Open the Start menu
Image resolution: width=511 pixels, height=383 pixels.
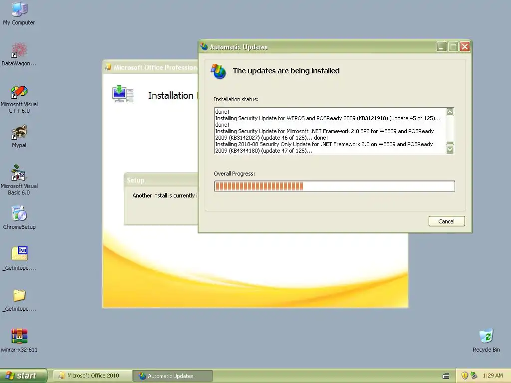tap(24, 376)
